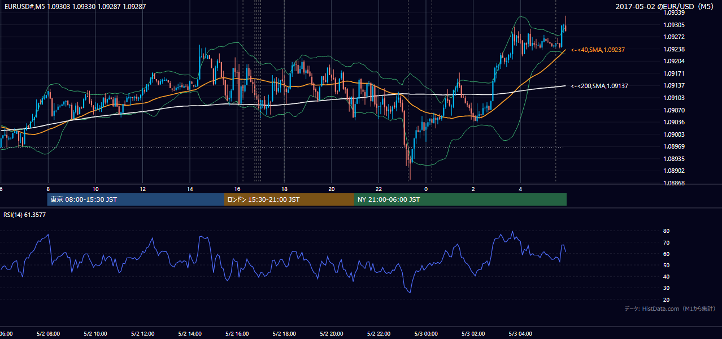Click hour tick 20 under the price chart

[x=332, y=189]
